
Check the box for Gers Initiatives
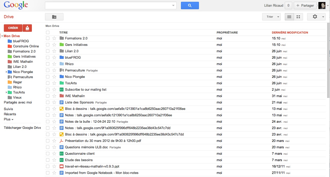48,45
